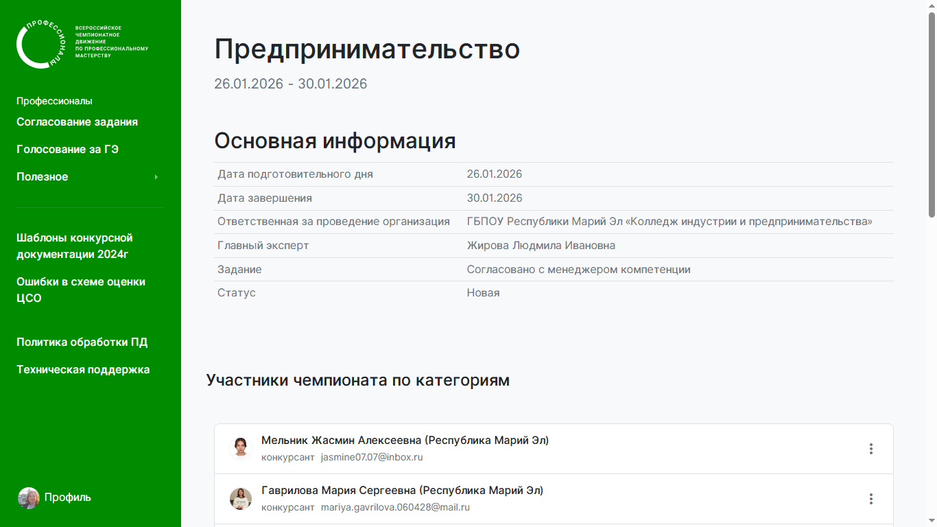
Task: Click Гаврилова Мария's avatar photo
Action: point(240,499)
